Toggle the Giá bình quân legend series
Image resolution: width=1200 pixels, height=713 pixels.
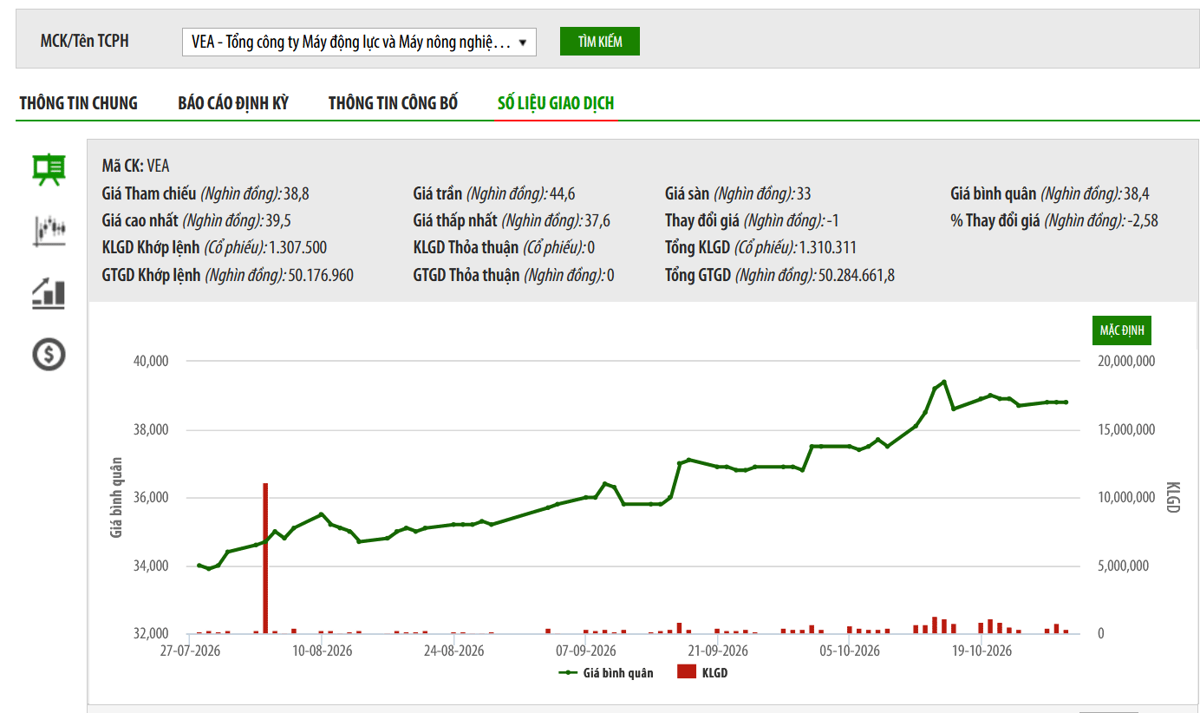coord(606,672)
